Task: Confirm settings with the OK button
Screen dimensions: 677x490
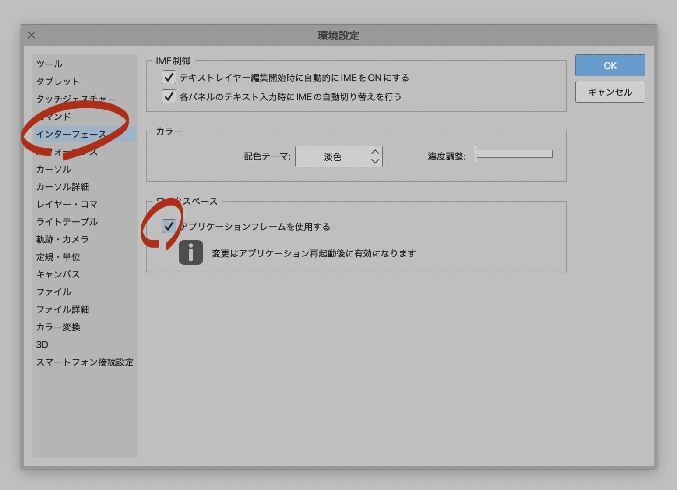Action: [610, 65]
